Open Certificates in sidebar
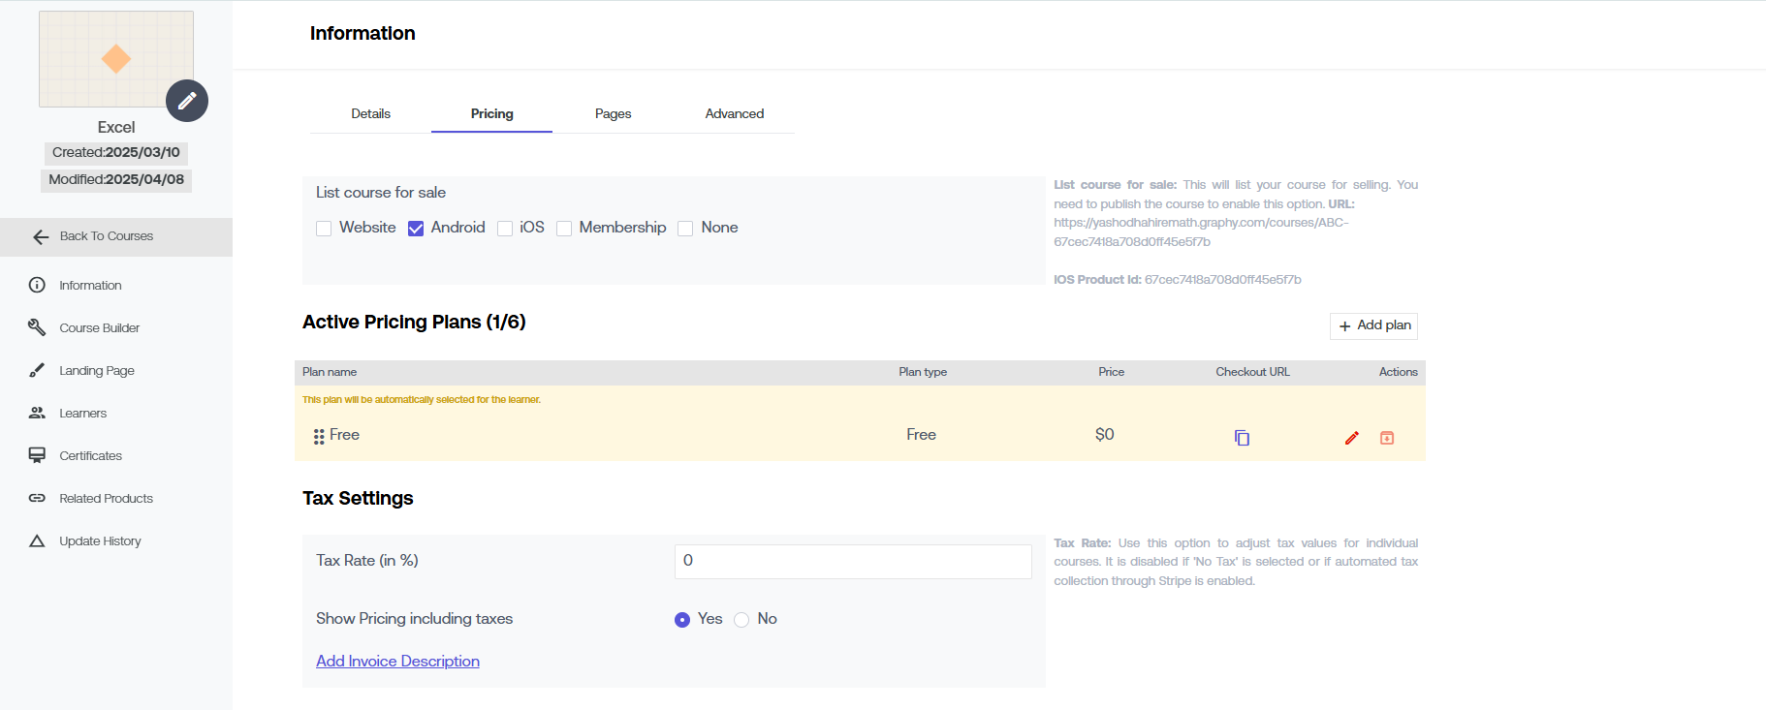The width and height of the screenshot is (1766, 710). coord(90,456)
